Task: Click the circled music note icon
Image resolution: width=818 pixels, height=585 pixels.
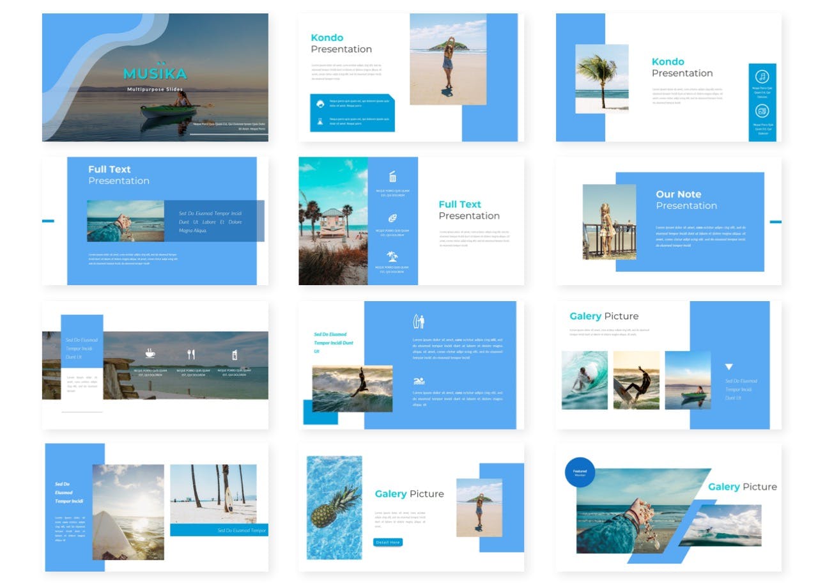Action: (x=762, y=77)
